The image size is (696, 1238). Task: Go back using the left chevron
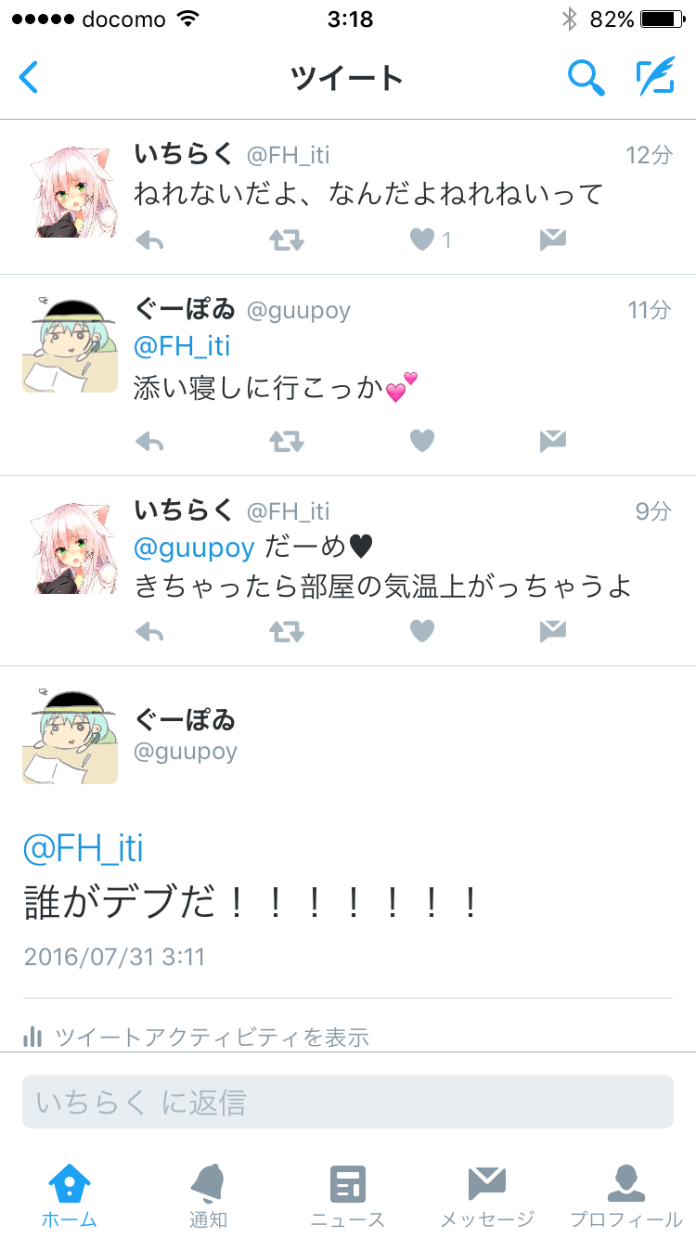pos(29,77)
